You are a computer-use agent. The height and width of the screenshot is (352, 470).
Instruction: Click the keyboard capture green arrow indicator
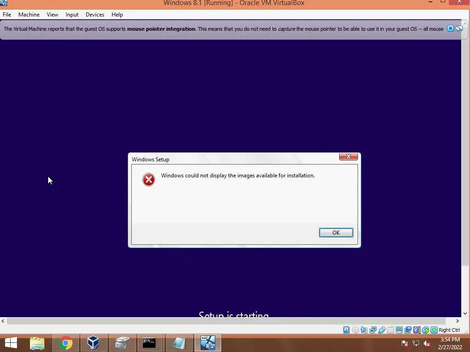(434, 330)
